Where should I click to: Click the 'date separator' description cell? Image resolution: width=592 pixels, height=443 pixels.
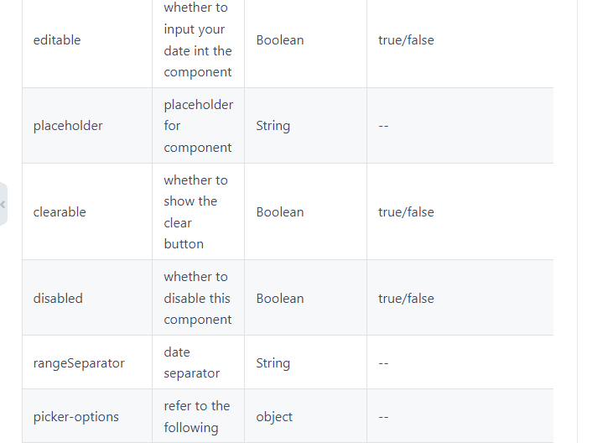[192, 363]
